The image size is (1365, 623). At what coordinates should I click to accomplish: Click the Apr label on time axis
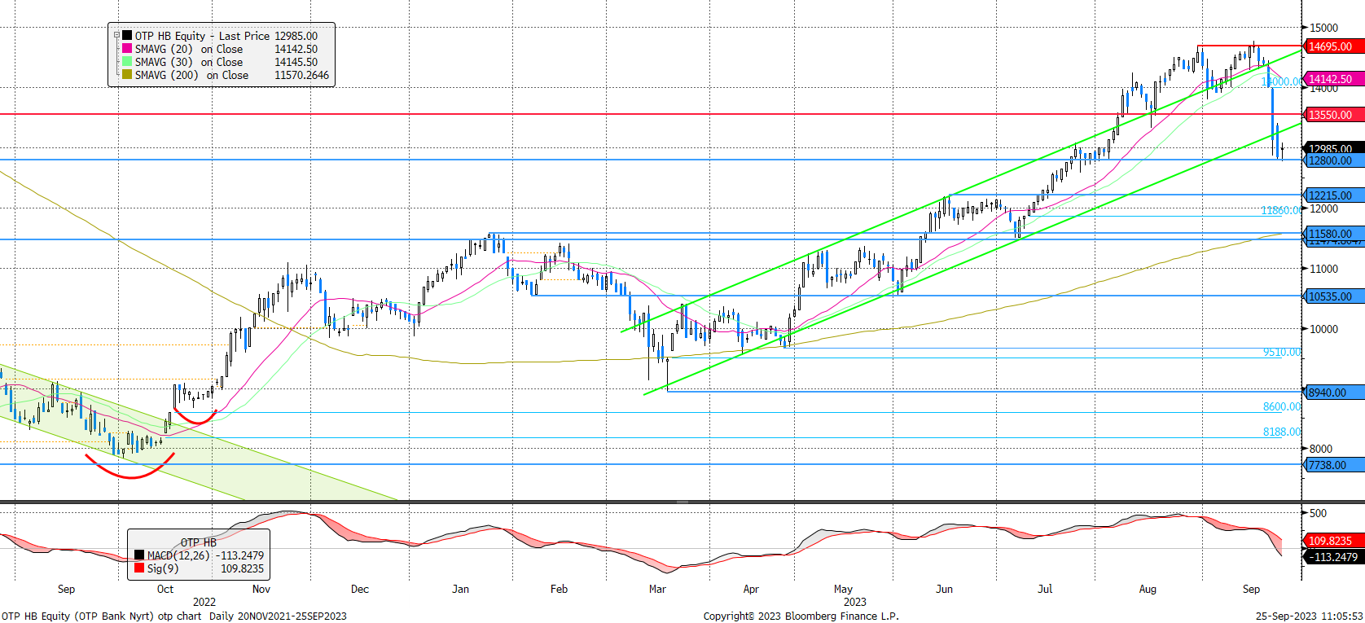point(751,589)
